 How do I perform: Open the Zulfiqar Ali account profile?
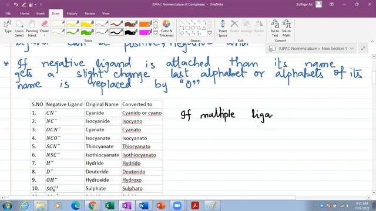[x=309, y=4]
